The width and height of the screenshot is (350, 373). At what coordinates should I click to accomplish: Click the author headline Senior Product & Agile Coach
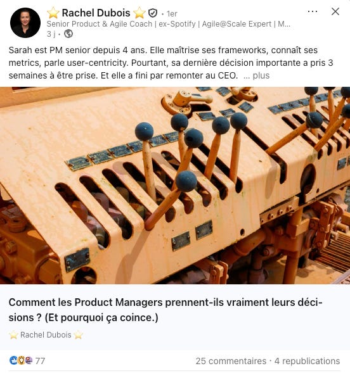click(x=168, y=24)
